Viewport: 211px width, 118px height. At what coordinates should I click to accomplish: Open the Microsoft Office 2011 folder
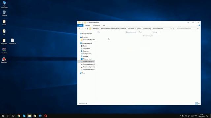89,40
